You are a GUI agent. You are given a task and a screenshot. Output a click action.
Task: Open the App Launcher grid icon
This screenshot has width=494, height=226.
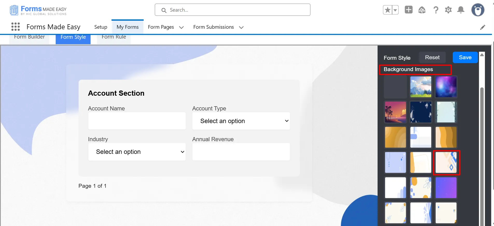click(x=16, y=27)
